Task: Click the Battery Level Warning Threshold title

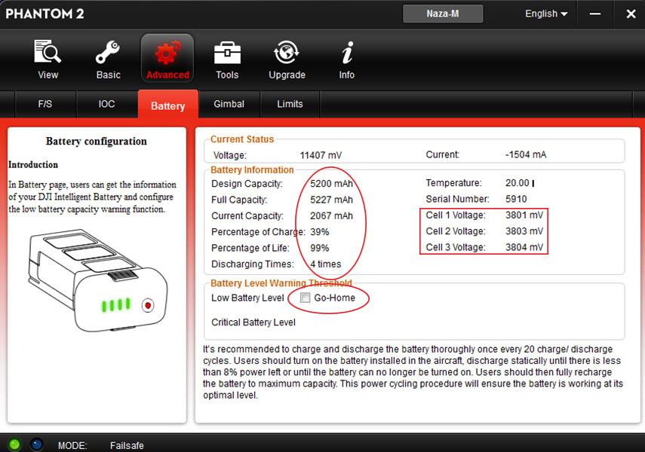Action: click(281, 283)
